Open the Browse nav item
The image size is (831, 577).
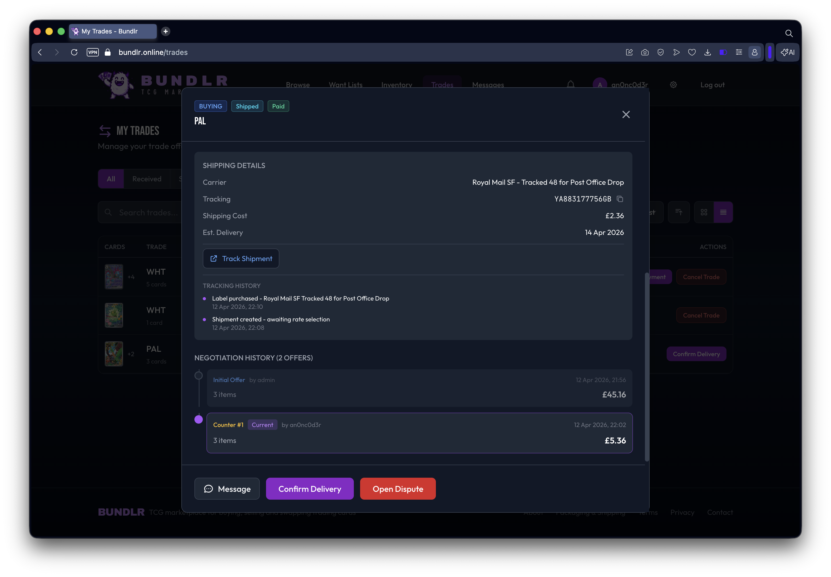click(x=297, y=85)
